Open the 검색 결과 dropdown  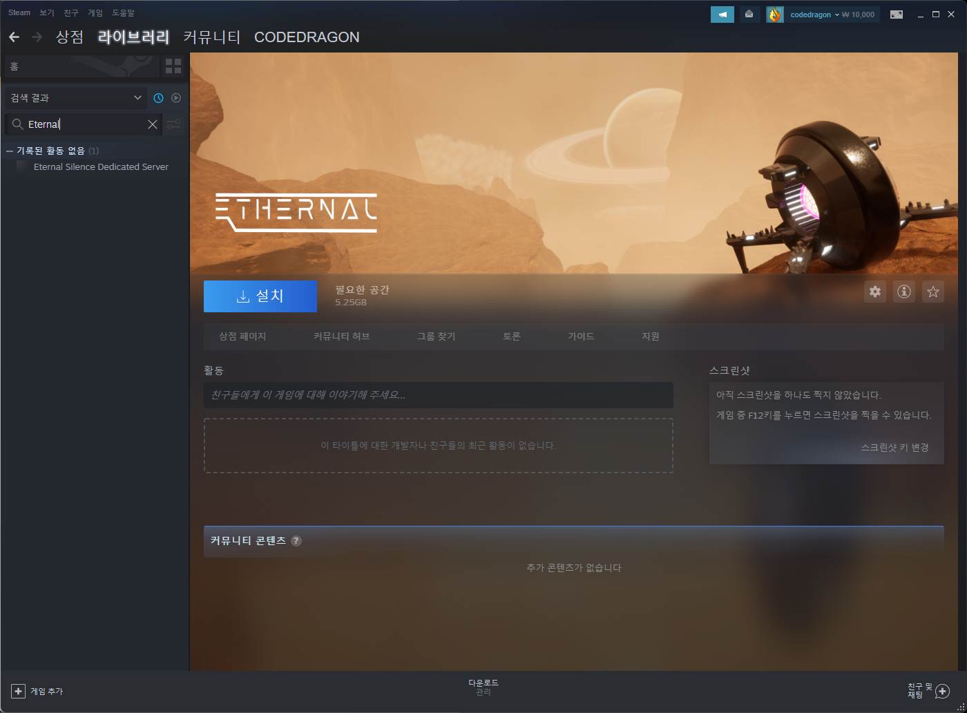[75, 98]
